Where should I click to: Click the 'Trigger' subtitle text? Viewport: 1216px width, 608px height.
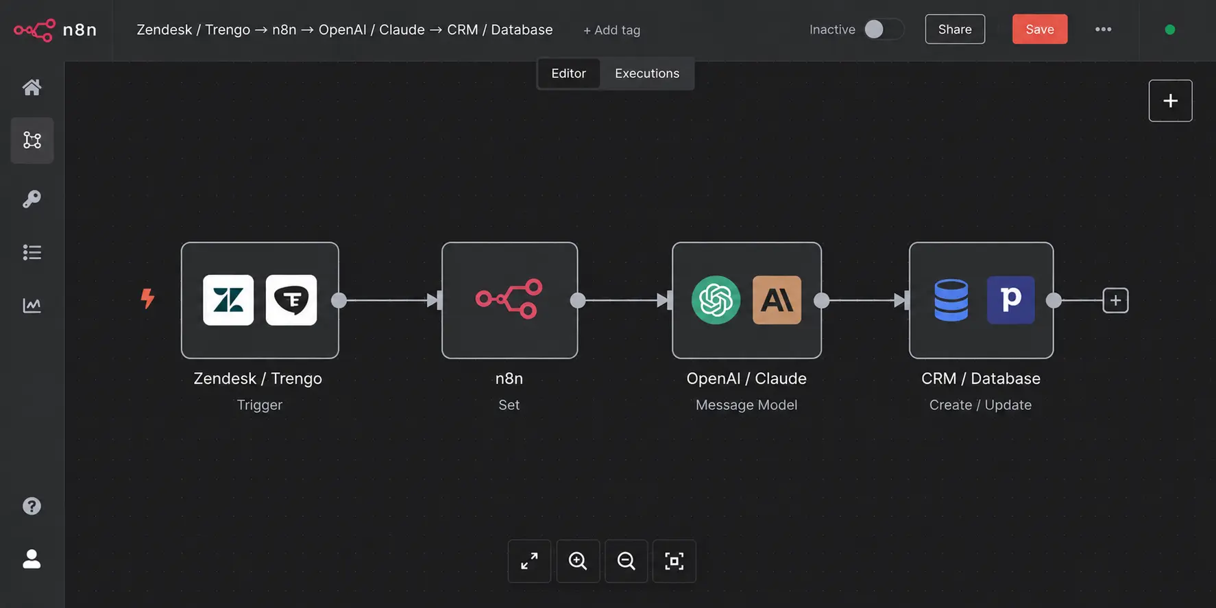[x=260, y=405]
